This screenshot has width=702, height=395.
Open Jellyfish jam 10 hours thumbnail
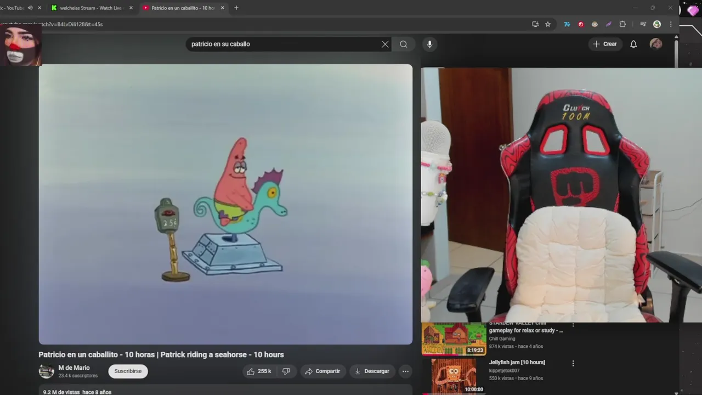[454, 376]
